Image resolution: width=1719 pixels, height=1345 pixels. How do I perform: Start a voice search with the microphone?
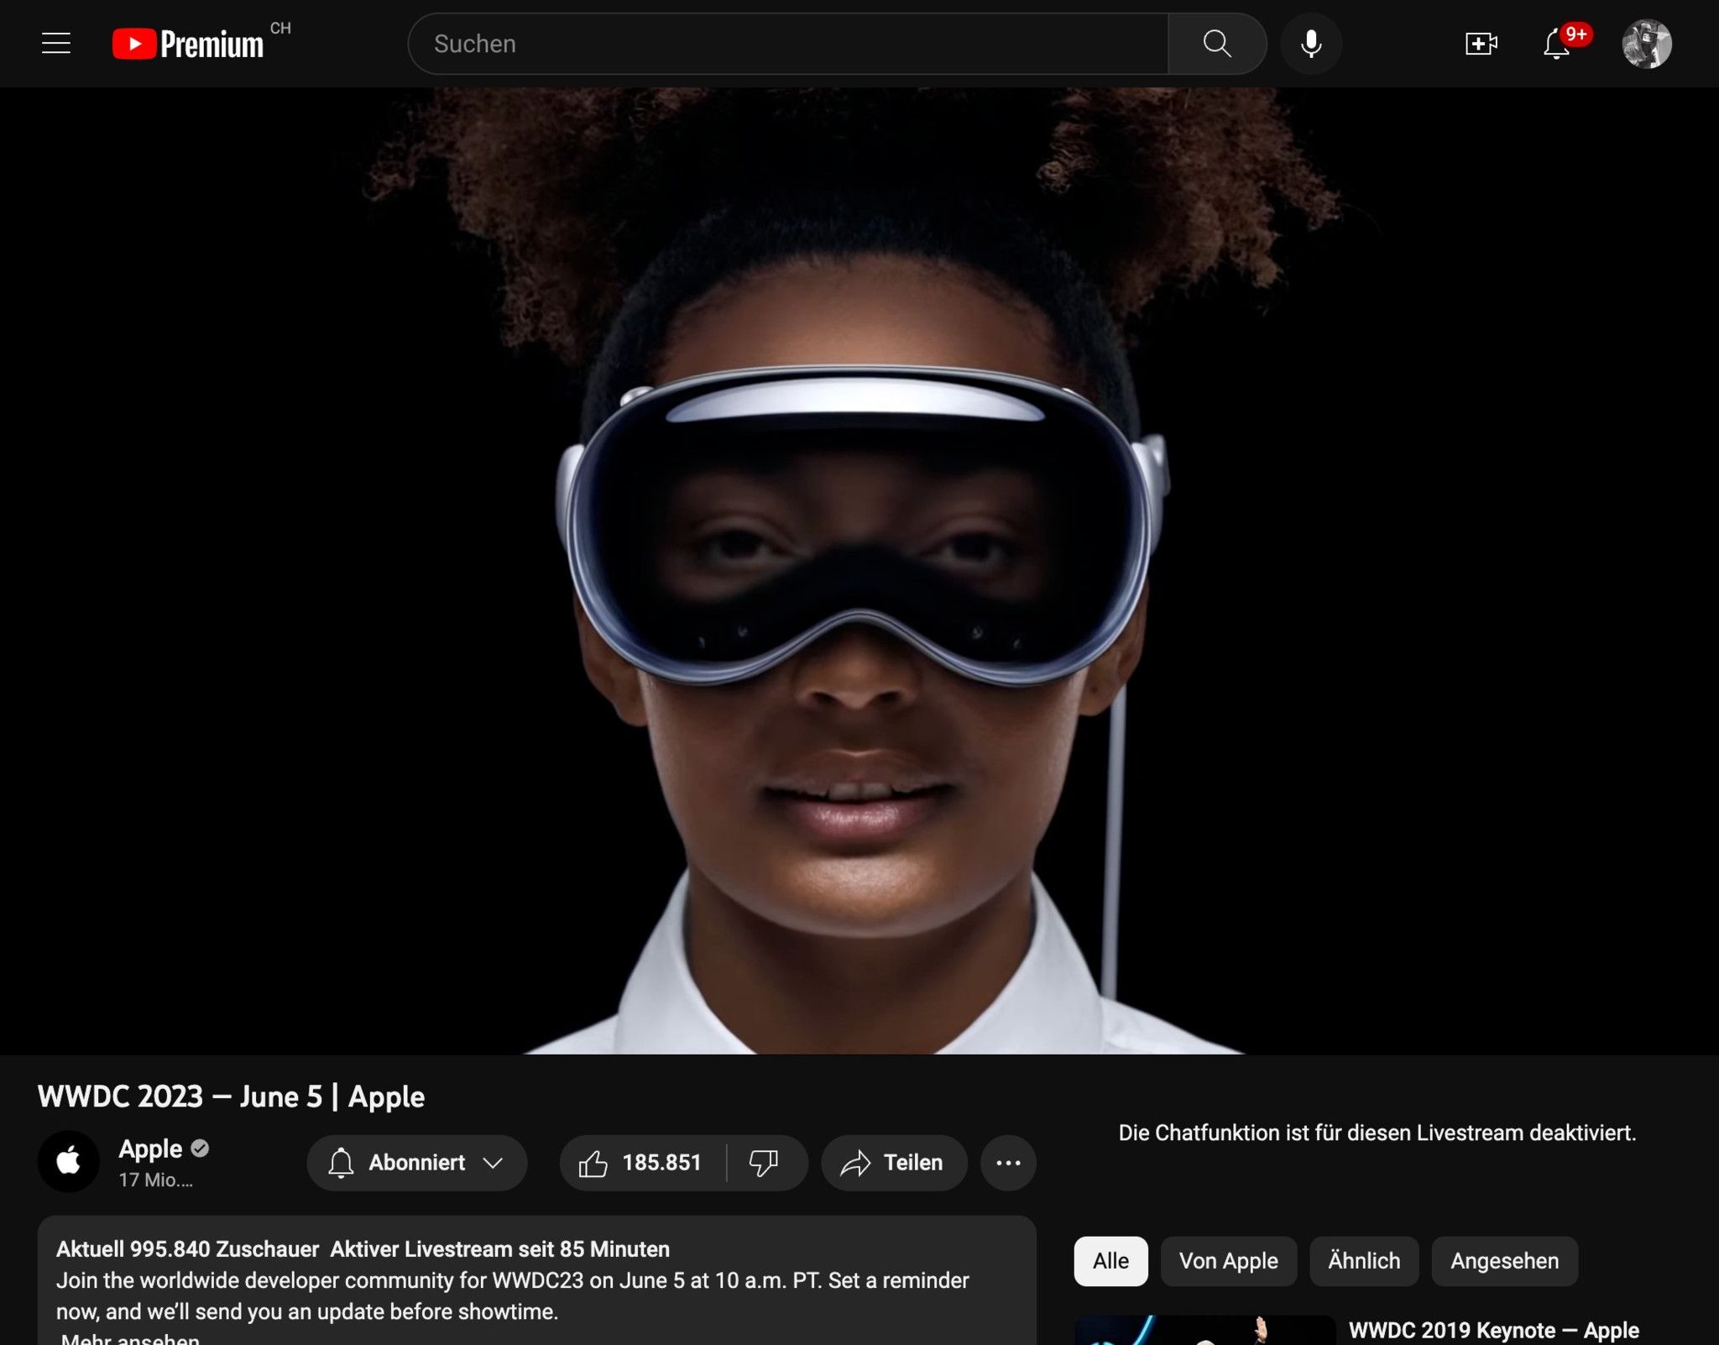pos(1311,43)
